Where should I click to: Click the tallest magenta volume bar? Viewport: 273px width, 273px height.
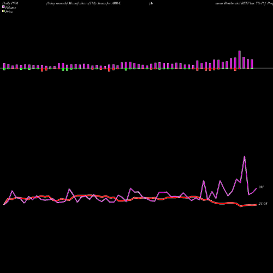240,60
